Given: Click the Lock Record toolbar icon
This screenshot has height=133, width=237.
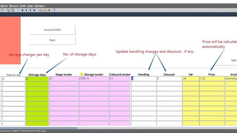Looking at the screenshot, I should click(49, 10).
